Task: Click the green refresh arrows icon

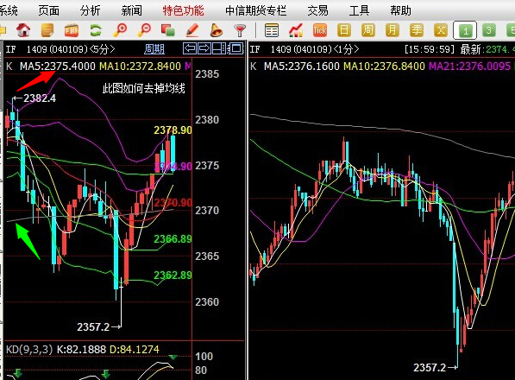Action: (x=95, y=30)
